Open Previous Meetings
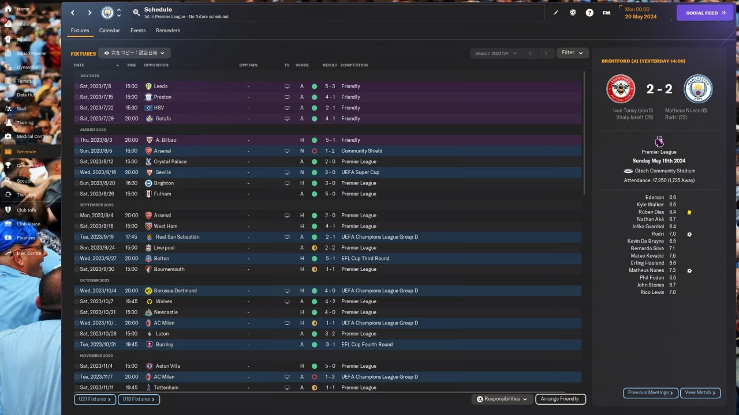Screen dimensions: 739x415 tap(650, 393)
